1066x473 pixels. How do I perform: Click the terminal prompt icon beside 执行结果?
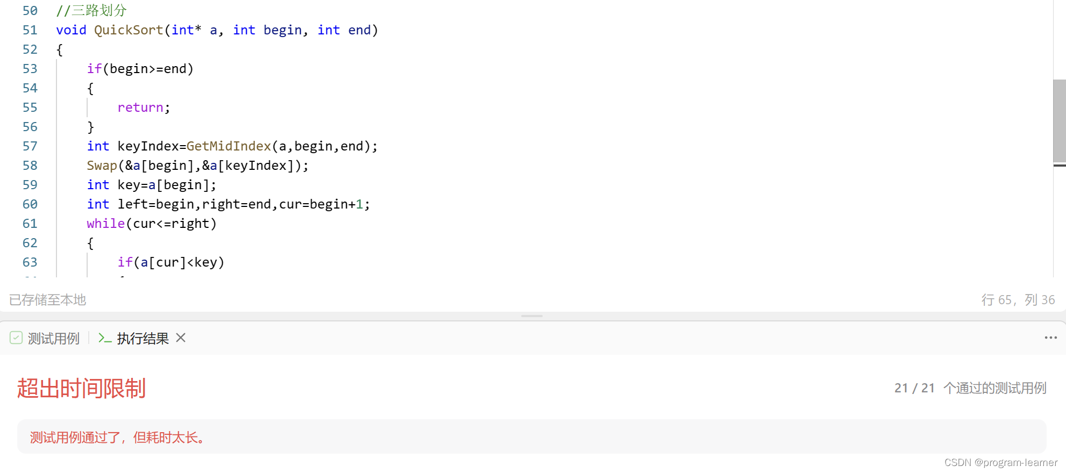tap(105, 338)
